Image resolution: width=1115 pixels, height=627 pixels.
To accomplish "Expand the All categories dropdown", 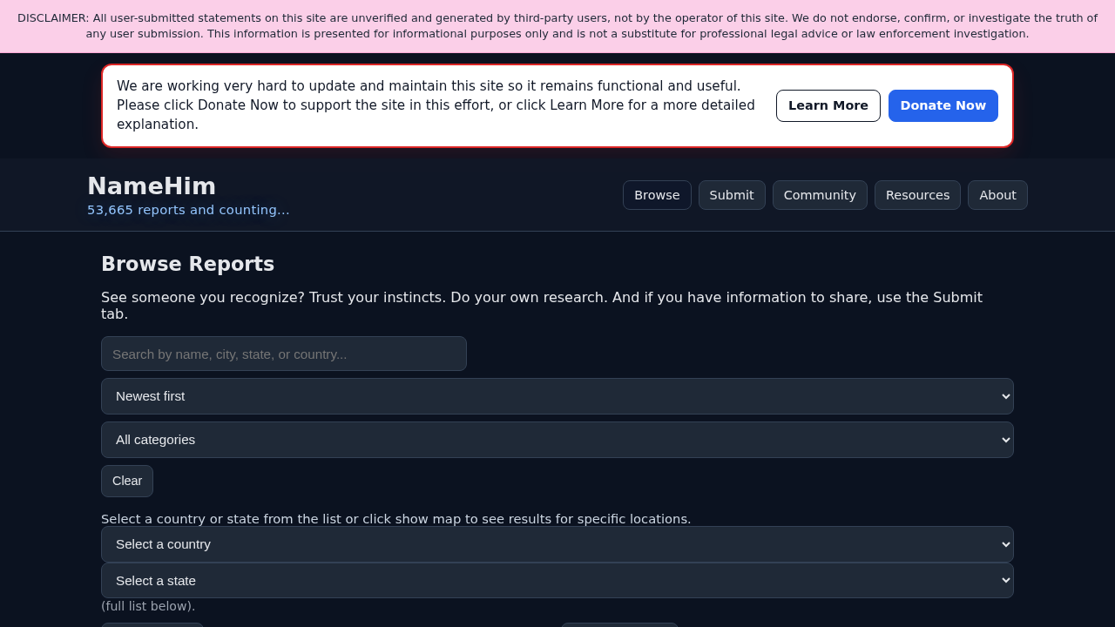I will tap(557, 440).
